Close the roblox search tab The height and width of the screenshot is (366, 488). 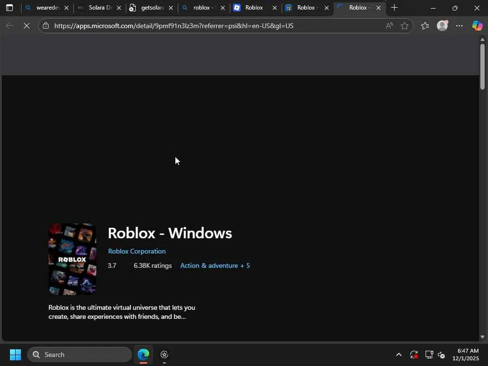pos(223,8)
